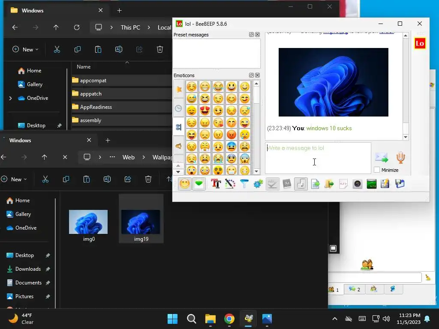Toggle the preset messages panel button
Image resolution: width=439 pixels, height=329 pixels.
tap(199, 184)
